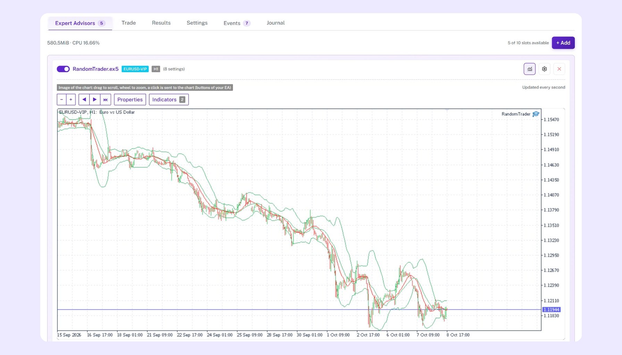The width and height of the screenshot is (622, 355).
Task: Click the EURUSD-VIP, H1 chart title text
Action: (x=97, y=112)
